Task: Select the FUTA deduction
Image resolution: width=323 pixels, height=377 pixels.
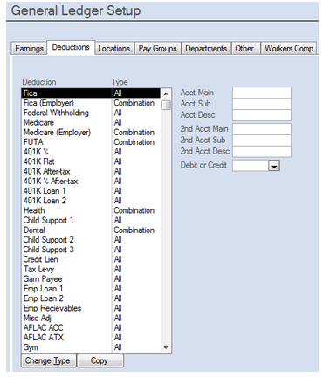Action: [x=91, y=142]
